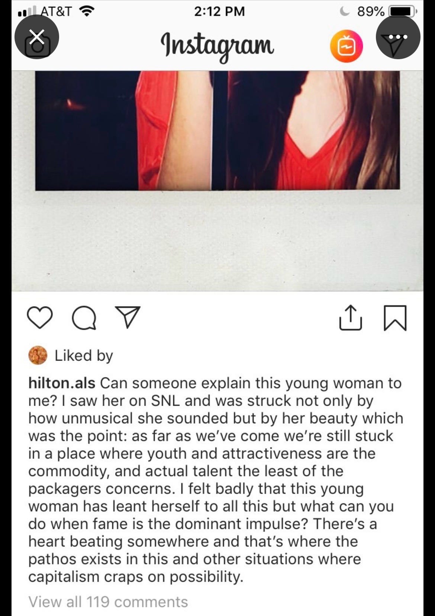View all 119 comments

click(x=108, y=602)
